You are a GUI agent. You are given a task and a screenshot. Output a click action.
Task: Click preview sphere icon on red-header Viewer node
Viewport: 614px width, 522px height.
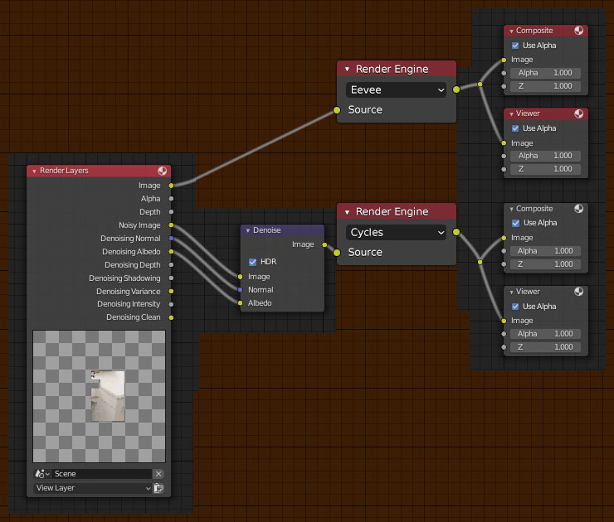point(578,114)
